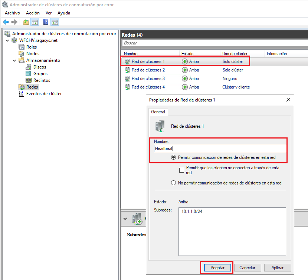The height and width of the screenshot is (280, 308).
Task: Toggle the console tree pane icon
Action: tap(35, 22)
